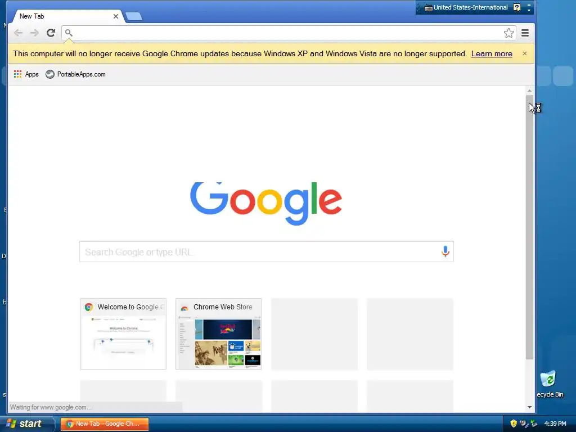The image size is (576, 432).
Task: Click the Web Store rainbow icon on thumbnail
Action: pos(184,308)
